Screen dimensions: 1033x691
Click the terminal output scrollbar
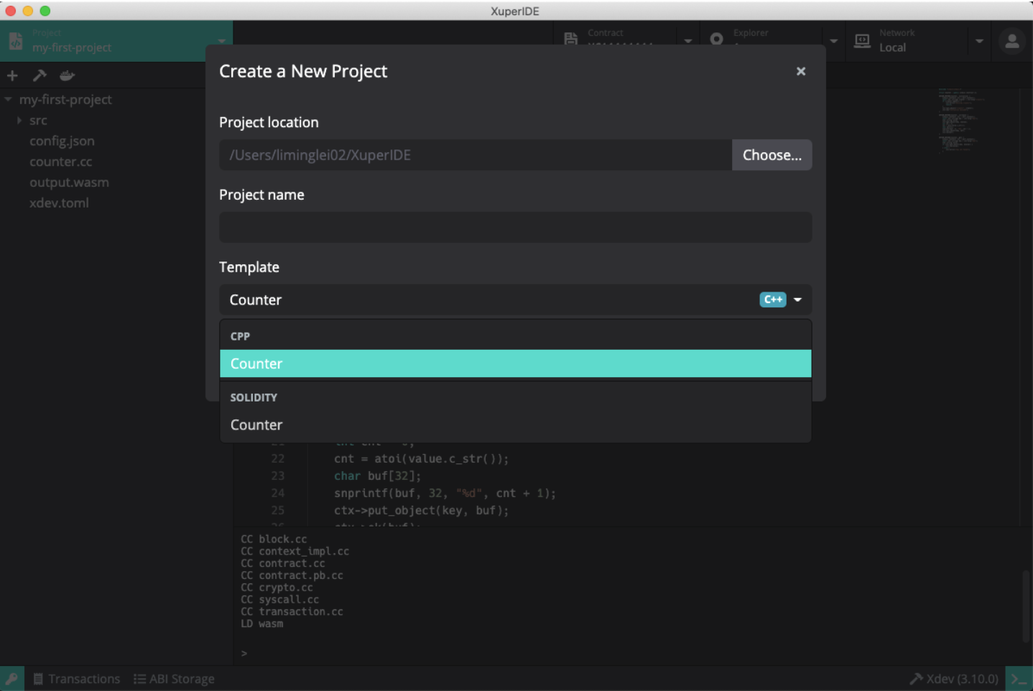click(1027, 606)
